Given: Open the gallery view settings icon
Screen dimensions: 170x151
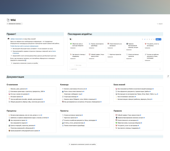Looking at the screenshot, I should [154, 39].
